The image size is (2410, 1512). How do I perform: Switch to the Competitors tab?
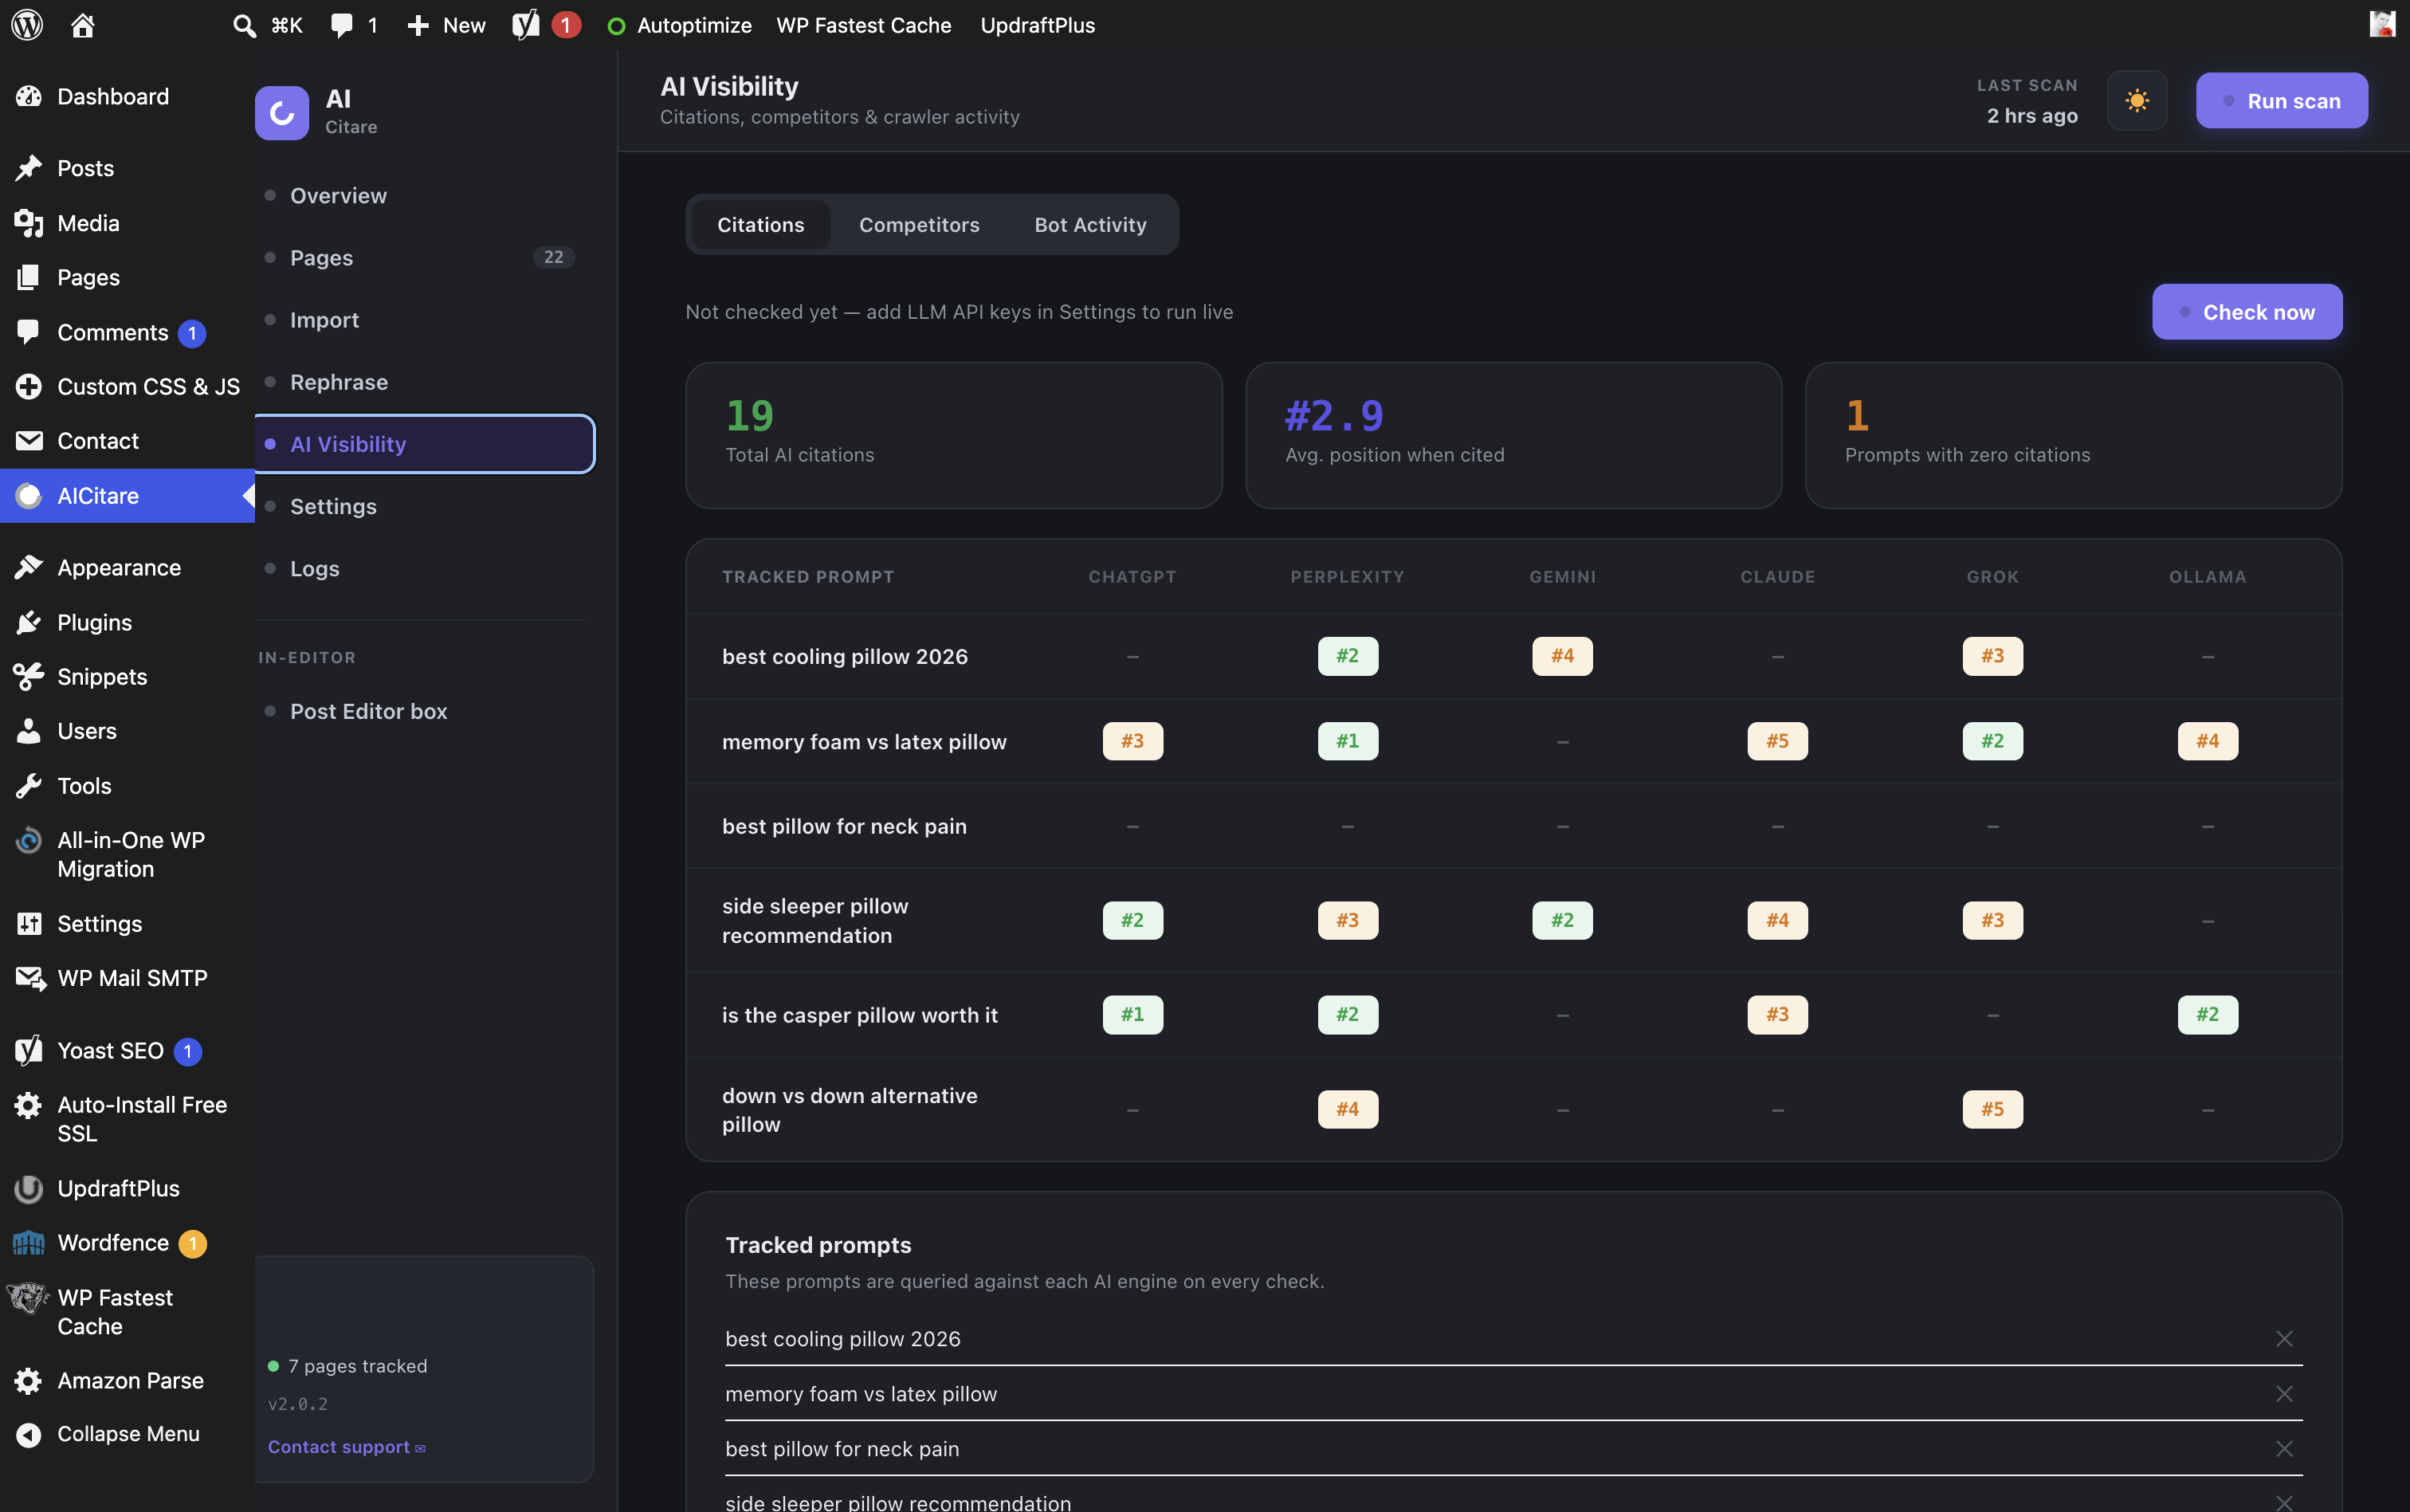coord(920,225)
